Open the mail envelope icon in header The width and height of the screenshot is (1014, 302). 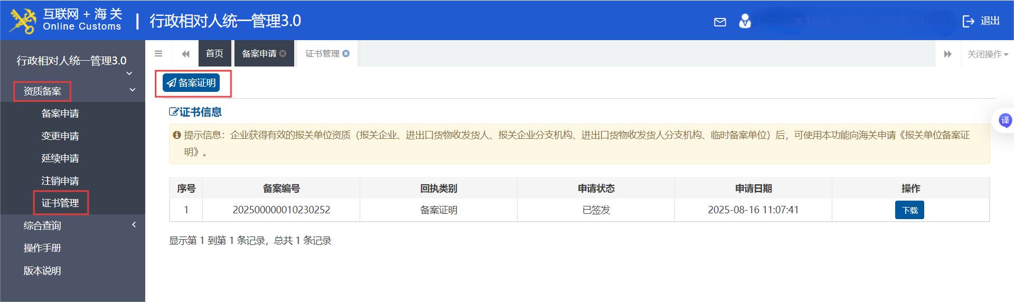[720, 22]
